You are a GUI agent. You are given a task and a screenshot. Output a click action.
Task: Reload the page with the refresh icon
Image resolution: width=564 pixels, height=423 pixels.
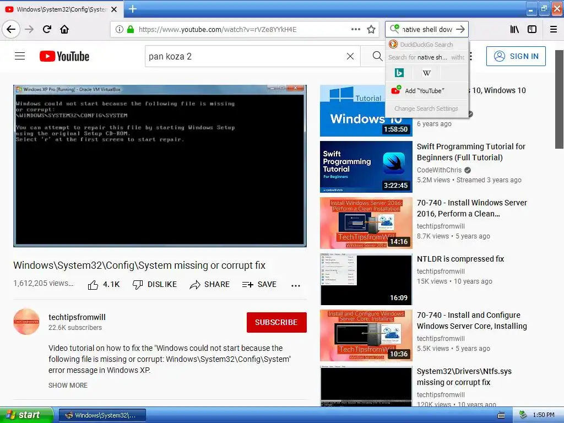tap(47, 29)
